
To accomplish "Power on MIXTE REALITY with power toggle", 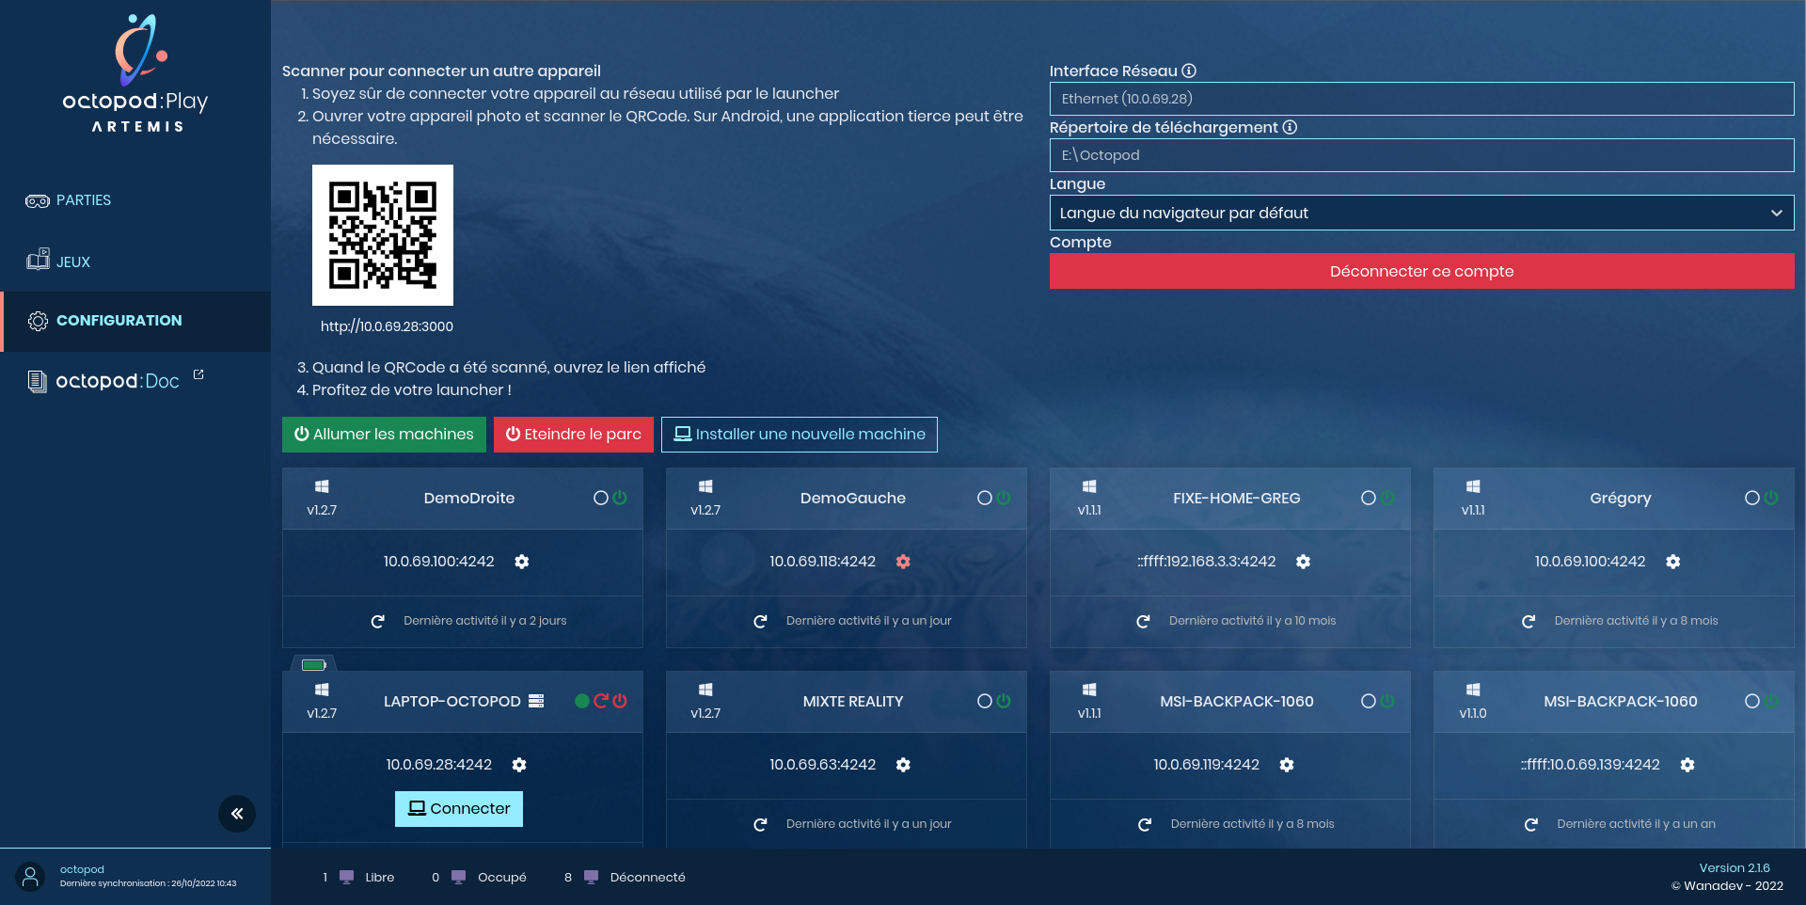I will [1004, 701].
